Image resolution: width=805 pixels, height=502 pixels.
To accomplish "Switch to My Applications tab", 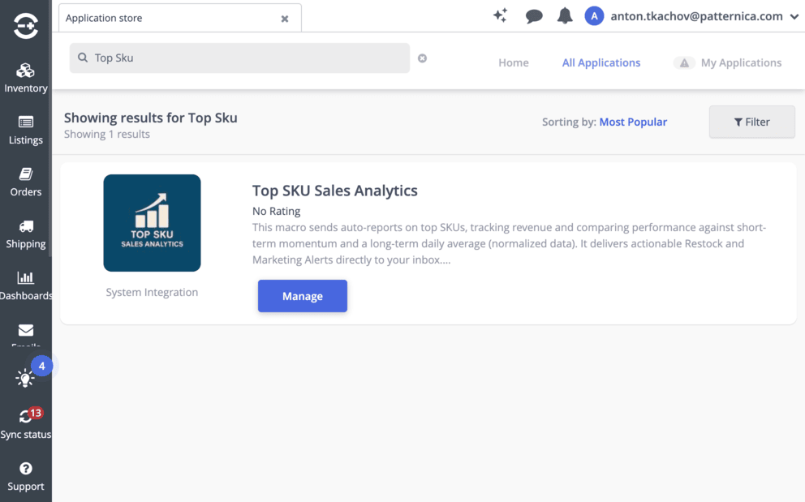I will click(x=740, y=62).
